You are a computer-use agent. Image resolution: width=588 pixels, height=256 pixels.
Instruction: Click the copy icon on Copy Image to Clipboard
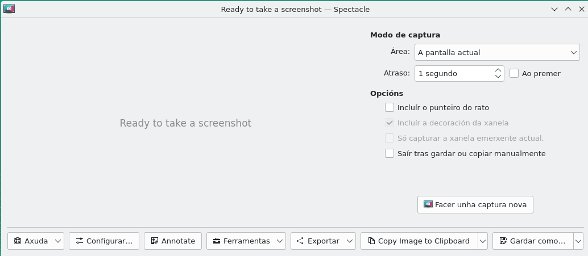click(371, 241)
